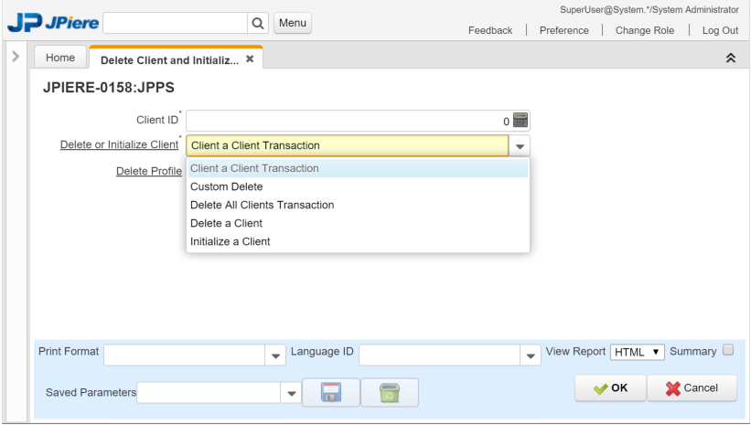This screenshot has height=425, width=751.
Task: Click the search magnifier icon
Action: pyautogui.click(x=258, y=23)
